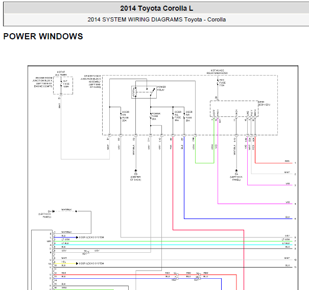
Task: Click the "VIO" label at right-edge wire 3
Action: coord(288,183)
